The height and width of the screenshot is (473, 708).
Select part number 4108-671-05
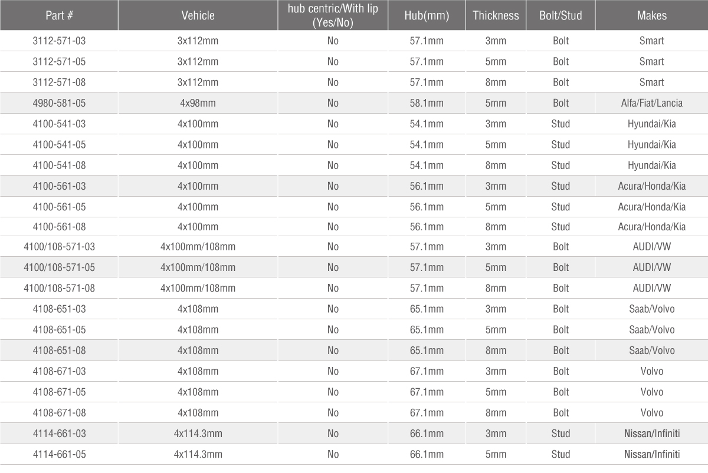click(x=59, y=392)
